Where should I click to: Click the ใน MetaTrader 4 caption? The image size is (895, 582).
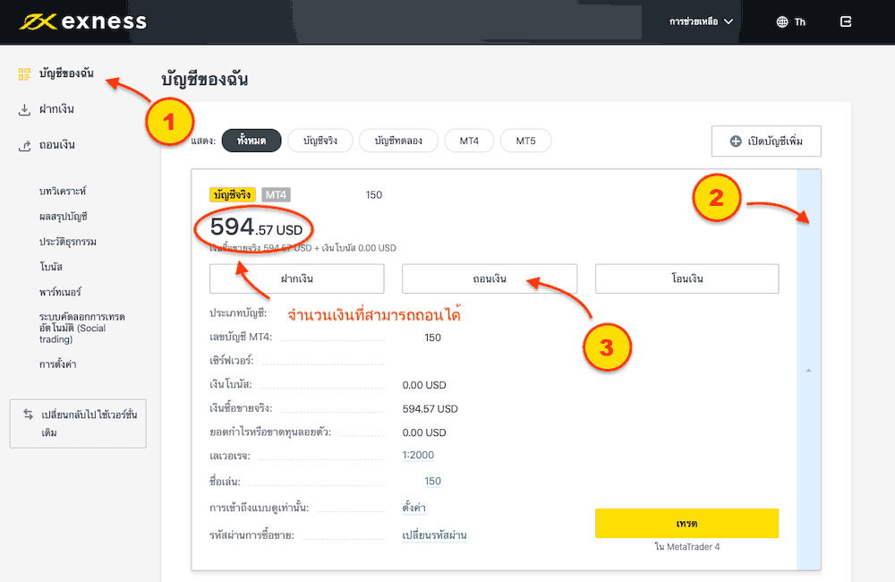[x=687, y=547]
